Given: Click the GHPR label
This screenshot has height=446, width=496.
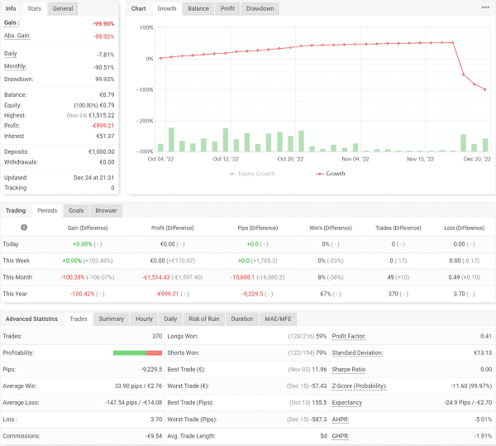Looking at the screenshot, I should pos(340,436).
